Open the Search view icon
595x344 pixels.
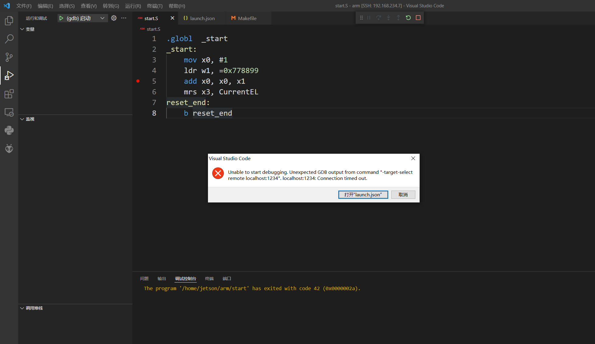pos(9,39)
